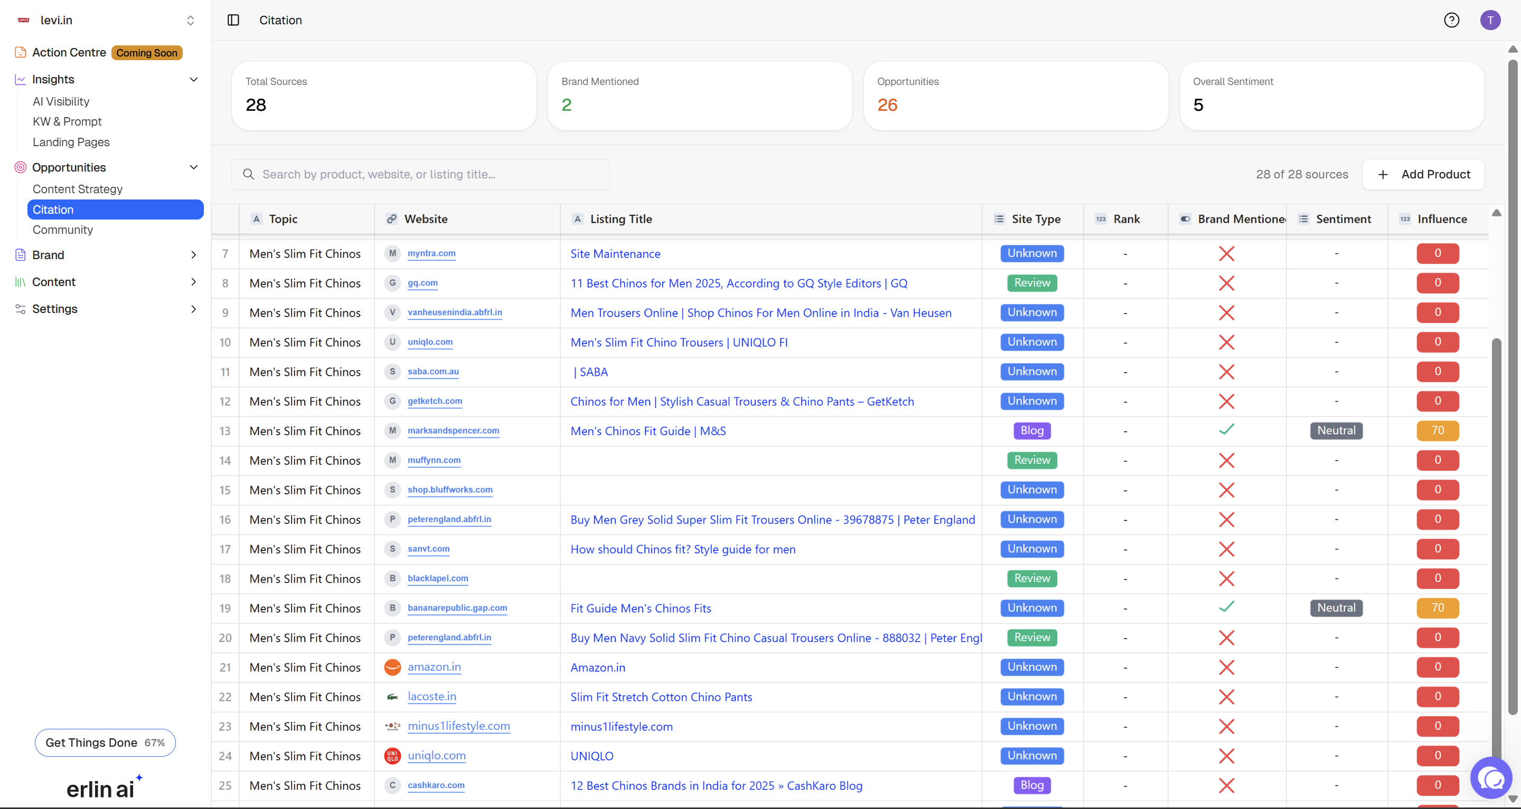Click the search magnifier icon
The image size is (1521, 809).
249,174
